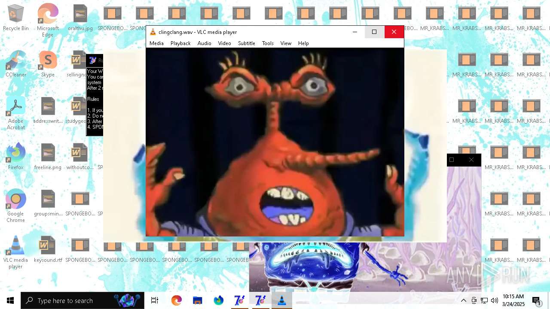Open the Media menu in VLC

click(156, 43)
